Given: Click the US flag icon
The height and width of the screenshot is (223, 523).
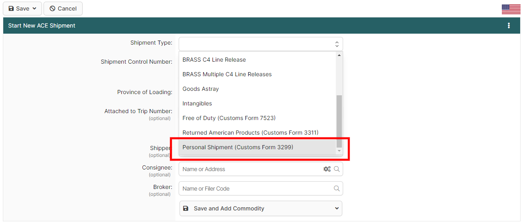Looking at the screenshot, I should tap(511, 9).
